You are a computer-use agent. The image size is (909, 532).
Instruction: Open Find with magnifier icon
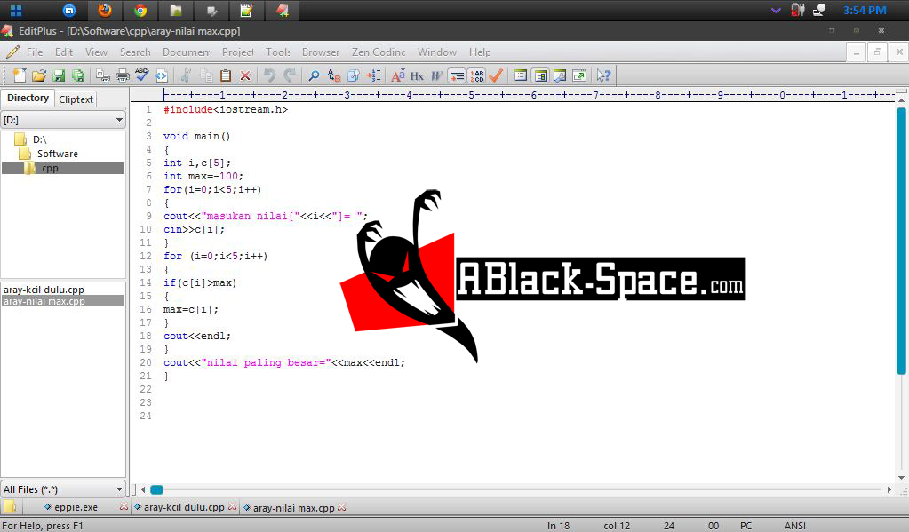314,75
